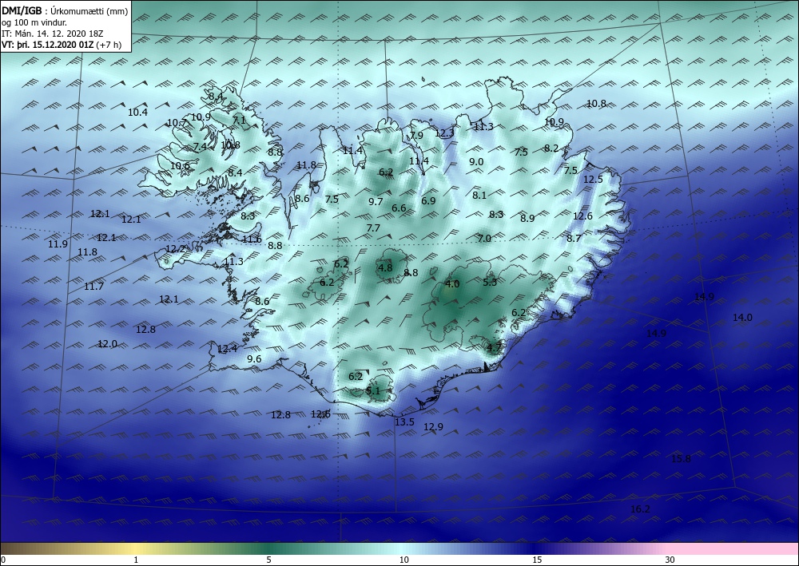Click the 10.6 value label
799x566 pixels.
[x=180, y=166]
